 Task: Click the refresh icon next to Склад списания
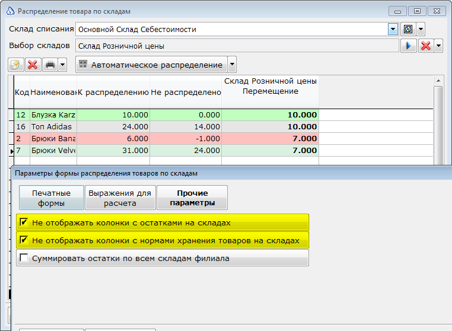408,29
